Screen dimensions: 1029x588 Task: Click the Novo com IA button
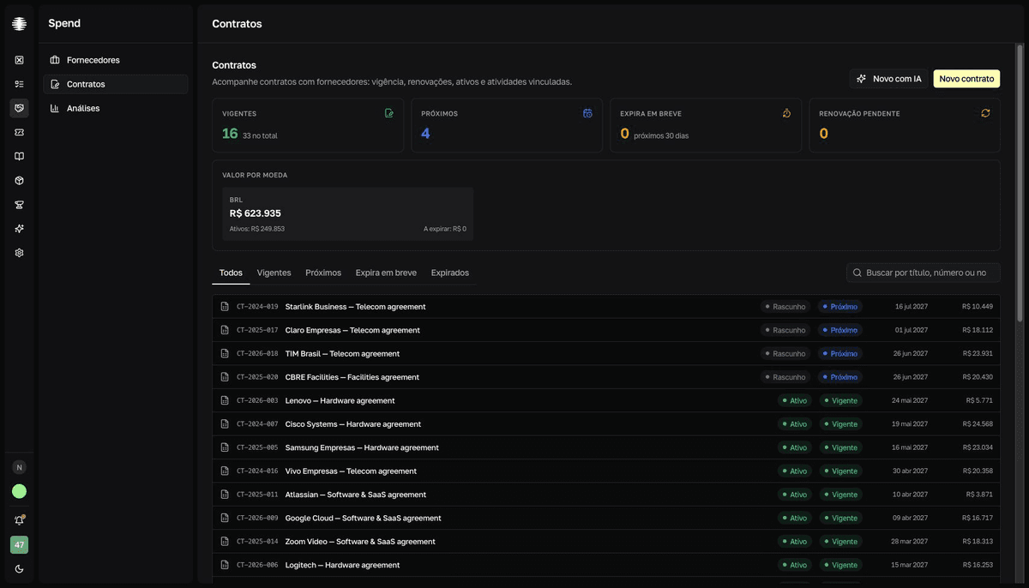coord(889,79)
